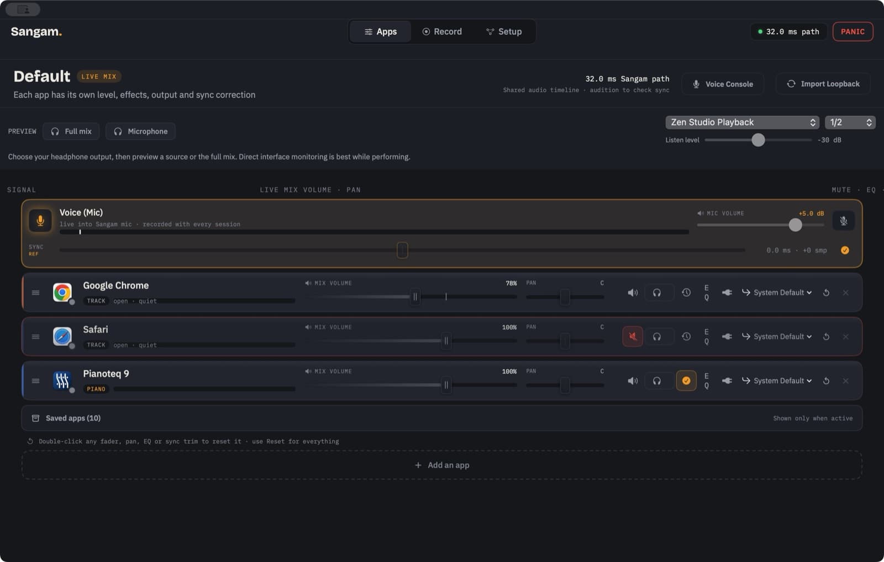Screen dimensions: 884x562
Task: Remove Safari from the mix
Action: (845, 337)
